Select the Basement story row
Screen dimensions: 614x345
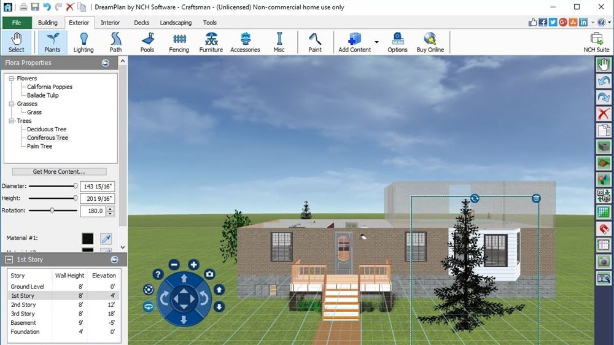[x=63, y=323]
